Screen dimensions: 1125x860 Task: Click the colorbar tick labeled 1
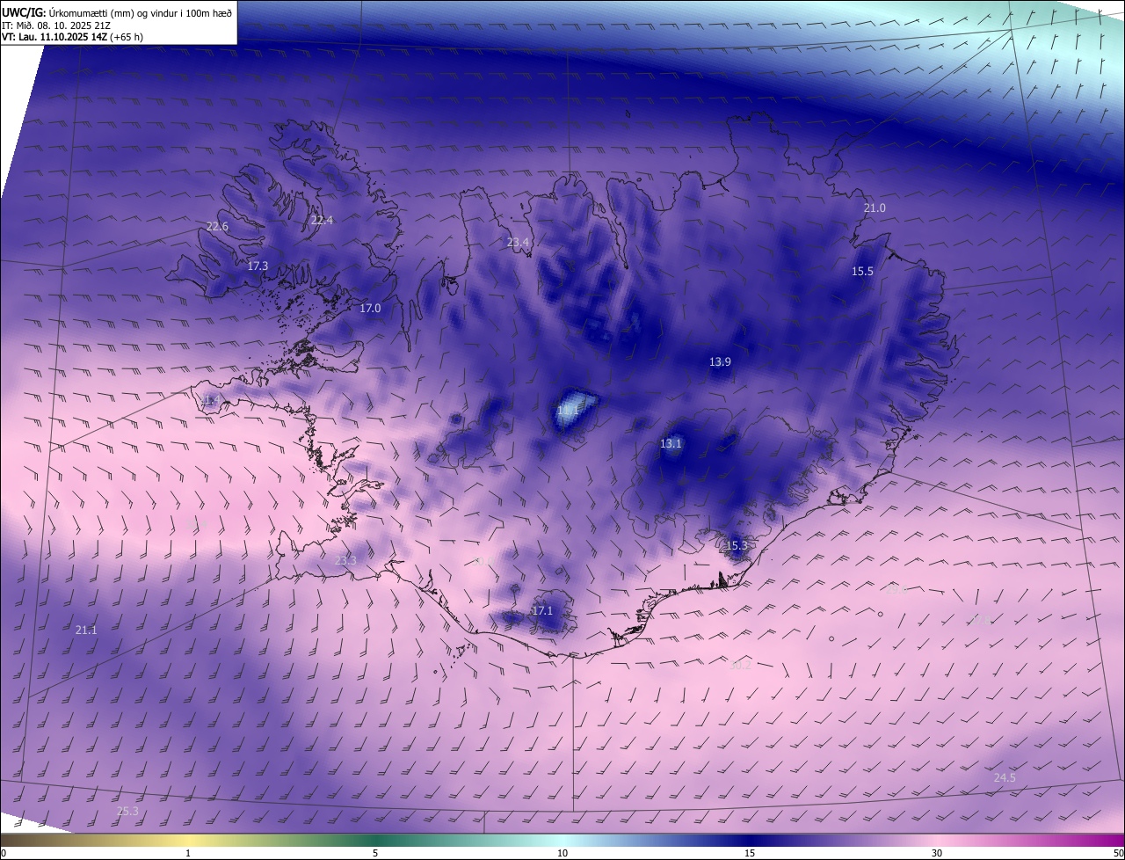click(188, 853)
